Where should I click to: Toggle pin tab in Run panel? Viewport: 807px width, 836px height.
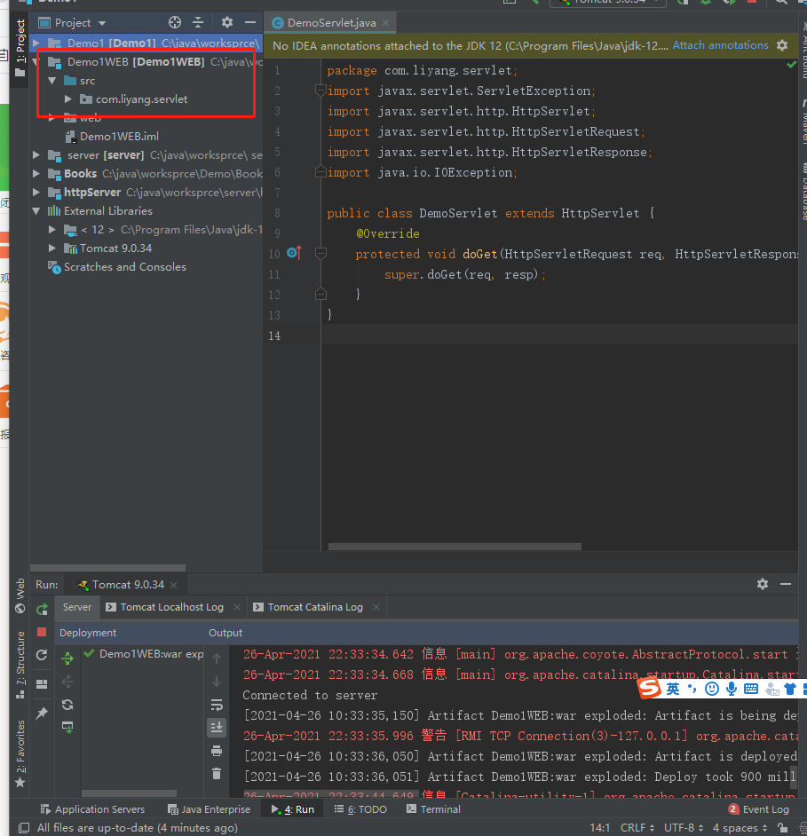(x=42, y=713)
